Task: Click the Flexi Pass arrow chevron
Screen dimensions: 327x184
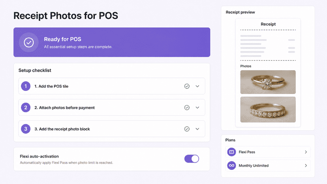Action: click(x=306, y=152)
